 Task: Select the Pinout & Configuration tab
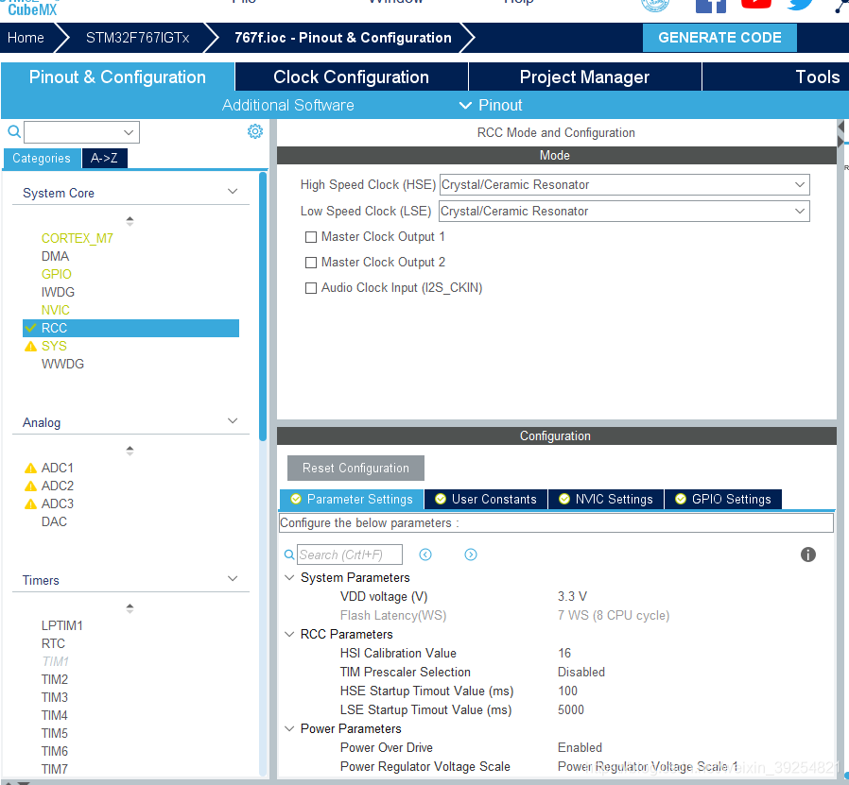coord(117,77)
